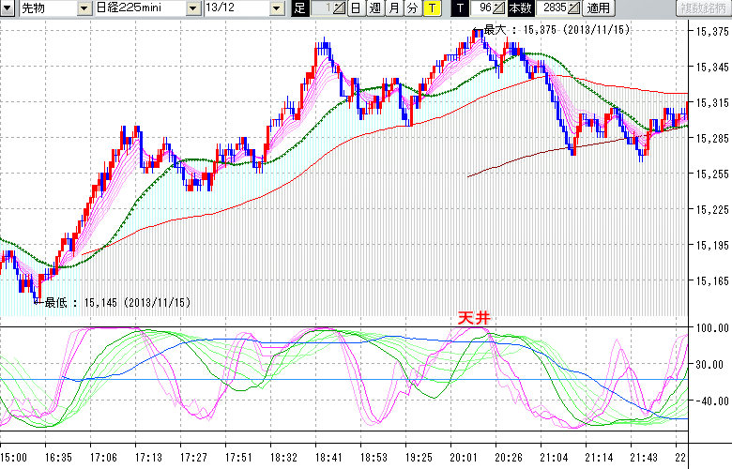The width and height of the screenshot is (732, 469).
Task: Select the 月 (monthly) timeframe button
Action: point(393,8)
